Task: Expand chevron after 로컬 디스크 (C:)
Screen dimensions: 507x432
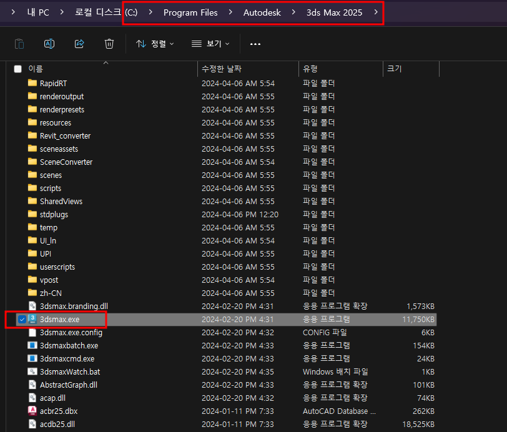Action: [x=150, y=12]
